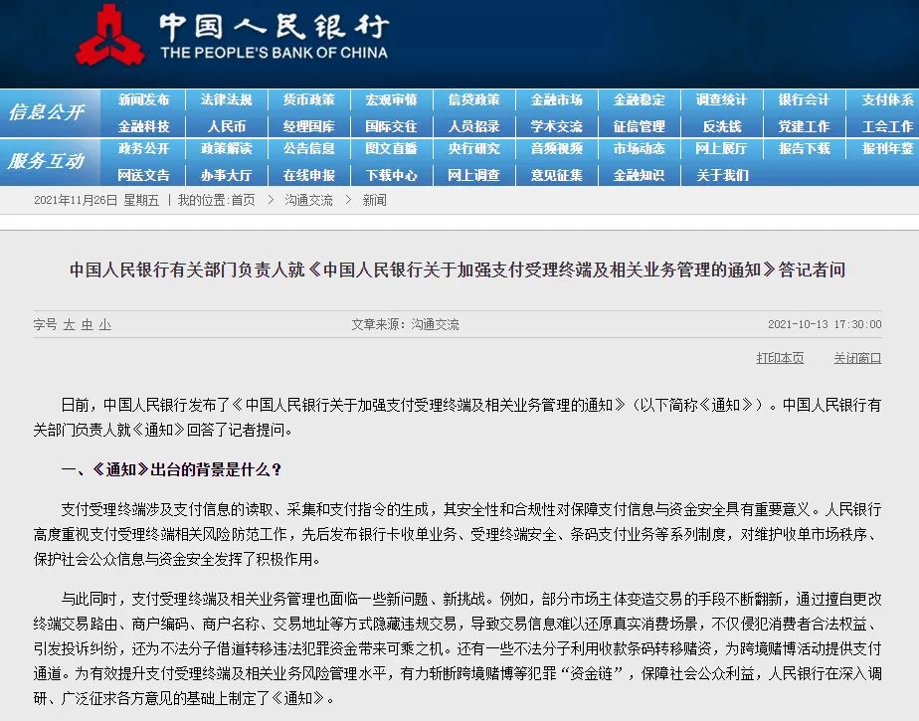
Task: Open the 新闻发布 menu item
Action: (x=143, y=100)
